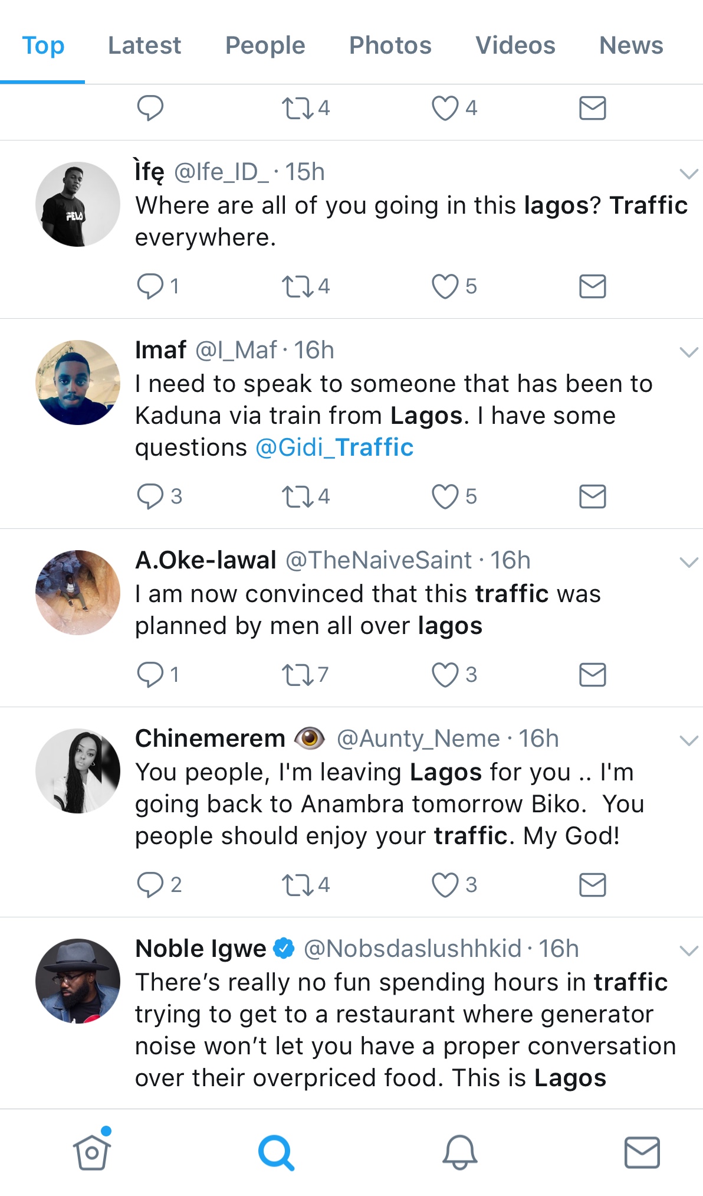
Task: Share A.Oke-lawal's tweet via direct message
Action: (592, 675)
